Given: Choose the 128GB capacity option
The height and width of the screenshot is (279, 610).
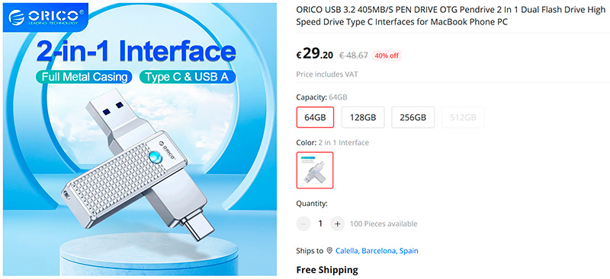Looking at the screenshot, I should pos(363,117).
